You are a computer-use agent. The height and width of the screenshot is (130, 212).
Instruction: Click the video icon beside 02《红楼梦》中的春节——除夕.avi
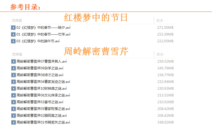click(13, 28)
